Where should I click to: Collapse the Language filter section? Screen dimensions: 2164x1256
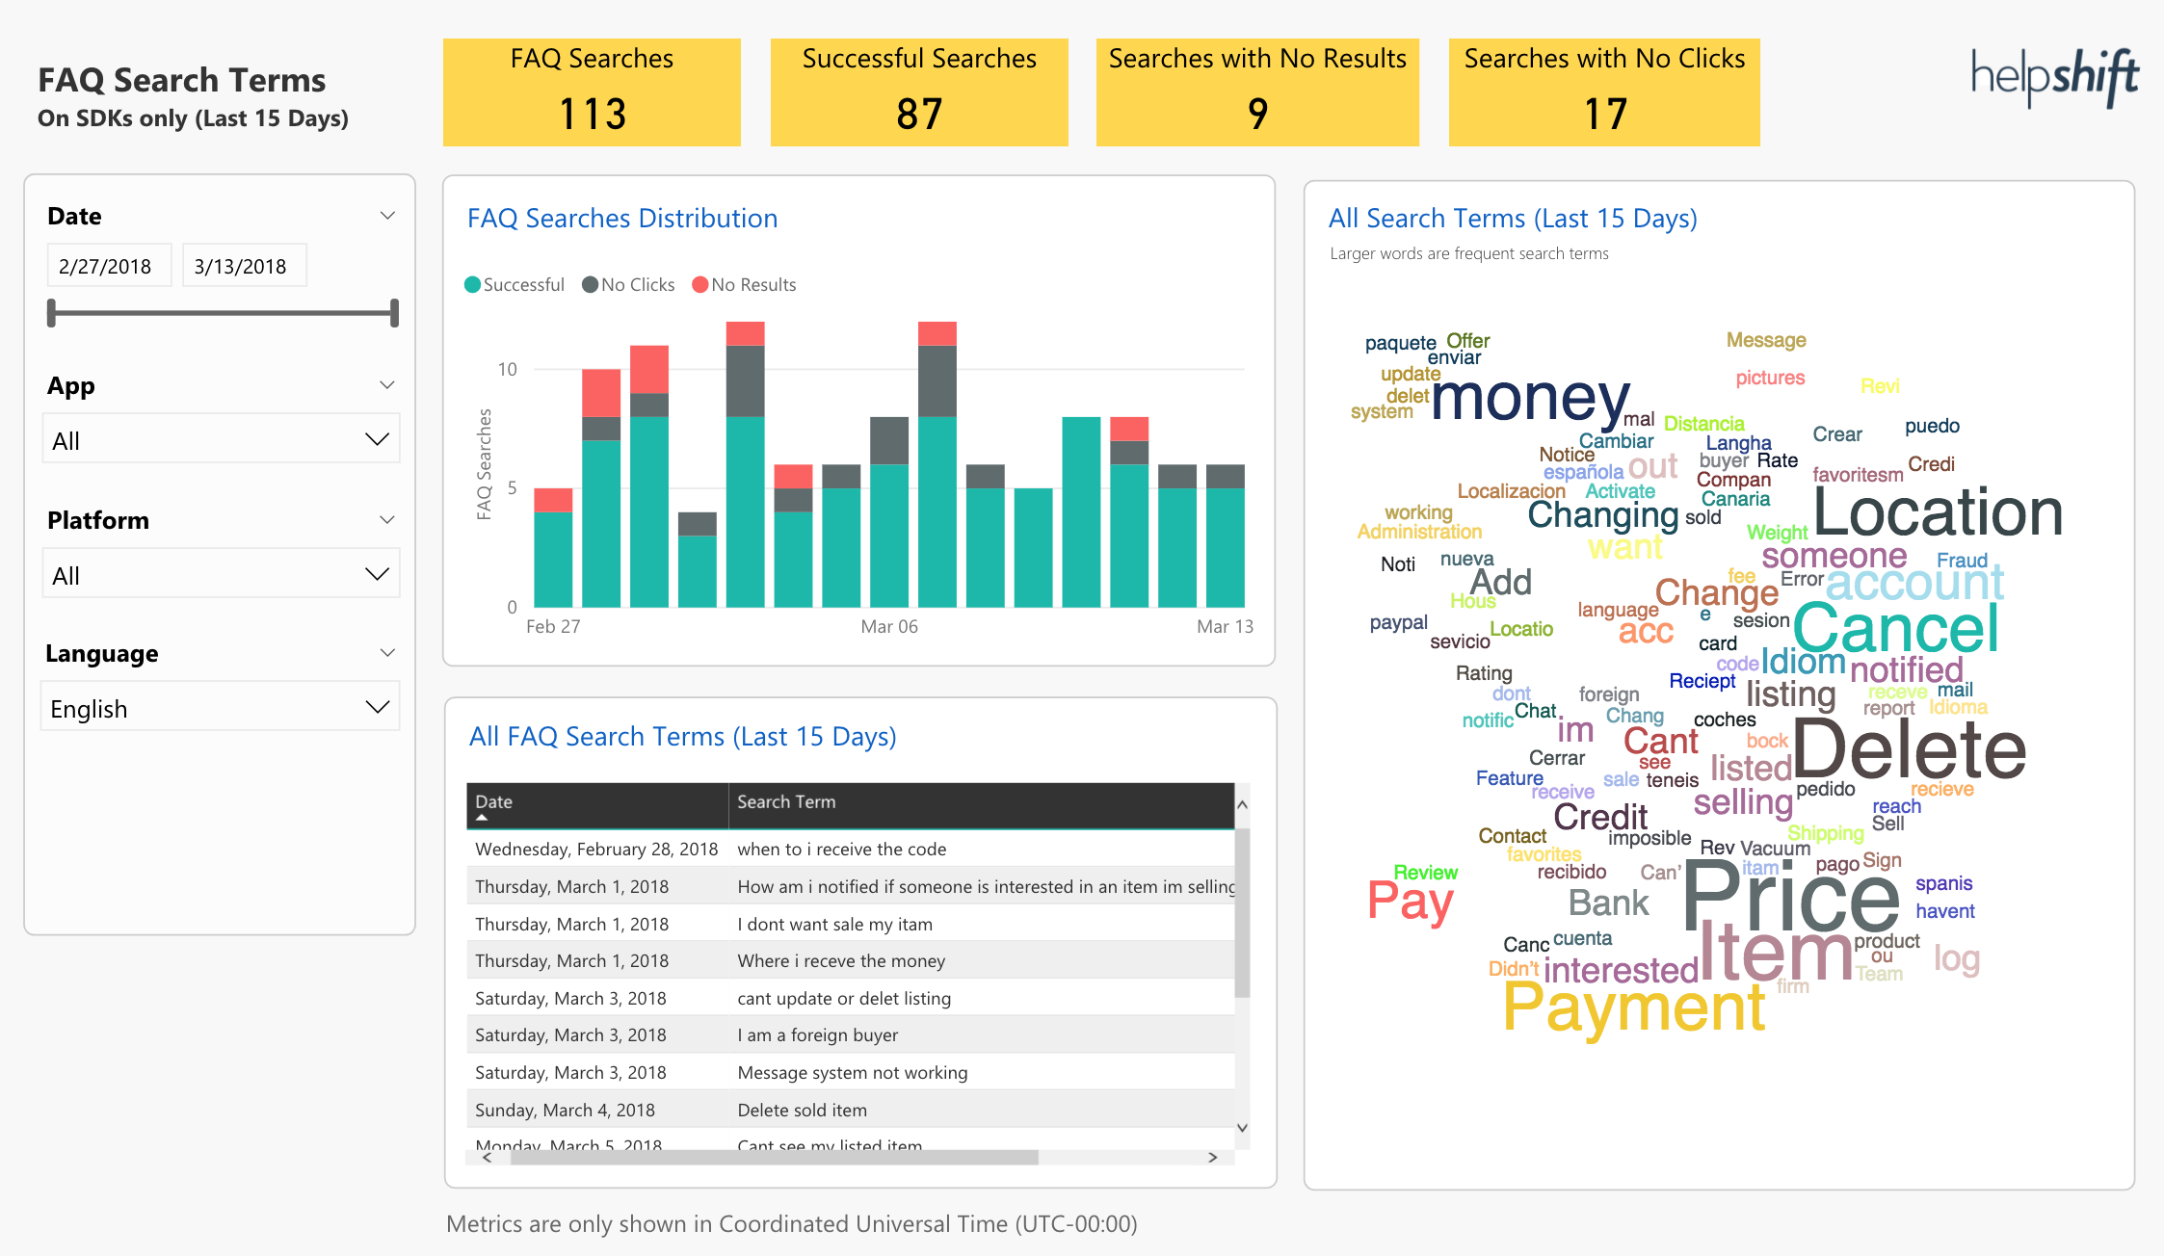pyautogui.click(x=389, y=651)
